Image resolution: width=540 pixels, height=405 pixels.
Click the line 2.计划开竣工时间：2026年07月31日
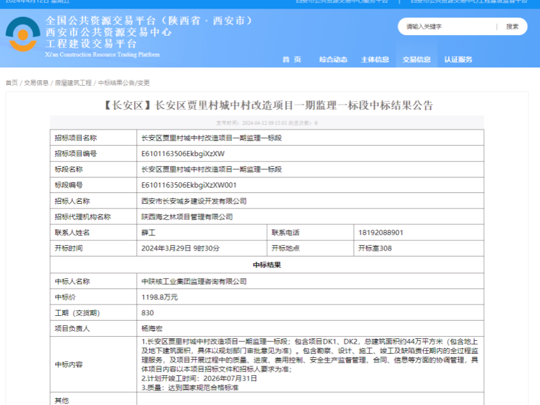[x=199, y=379]
